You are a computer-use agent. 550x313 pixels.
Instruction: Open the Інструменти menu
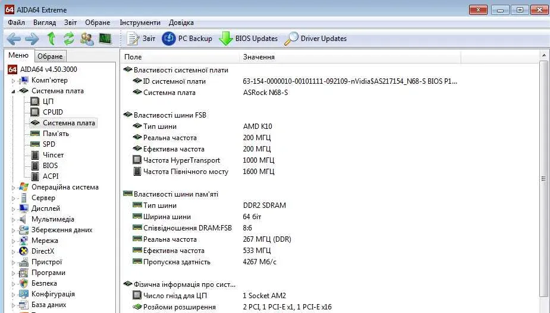[x=140, y=23]
